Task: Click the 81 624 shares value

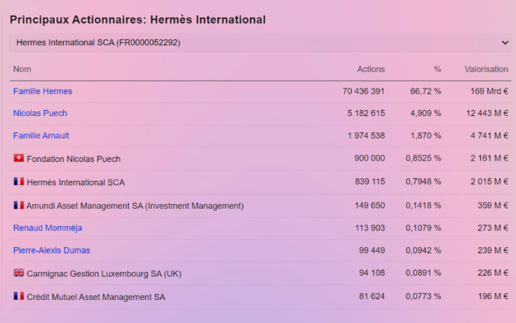Action: 372,296
